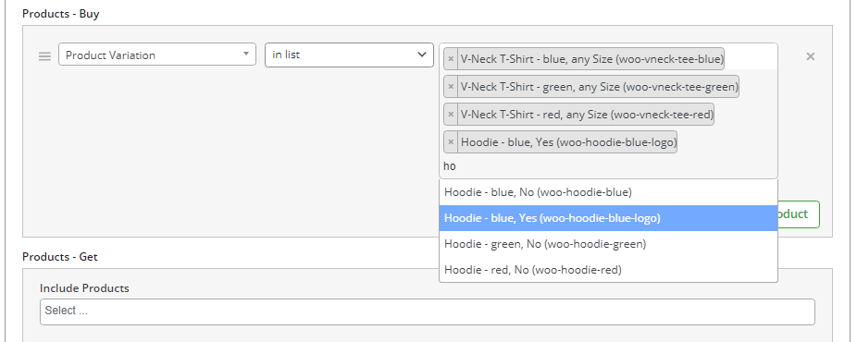Screen dimensions: 857x342
Task: Remove the V-Neck T-Shirt blue tag
Action: [451, 59]
